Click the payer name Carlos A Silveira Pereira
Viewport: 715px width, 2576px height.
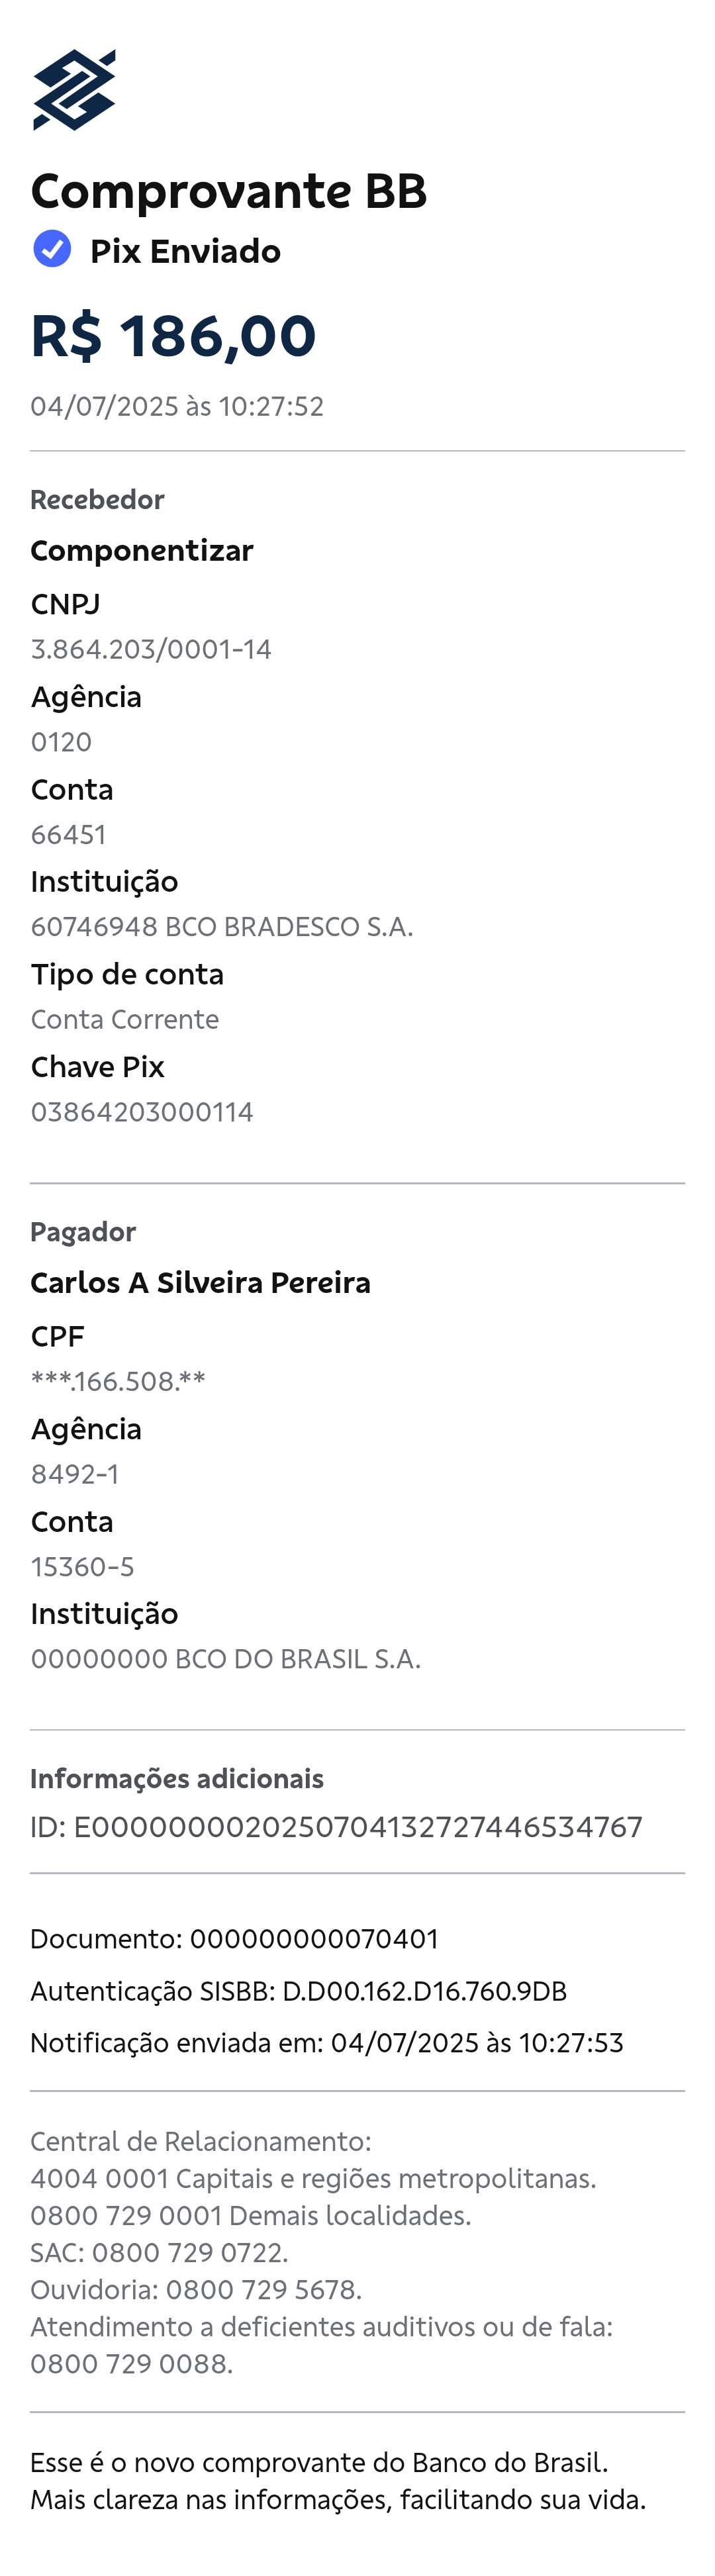click(x=200, y=1282)
